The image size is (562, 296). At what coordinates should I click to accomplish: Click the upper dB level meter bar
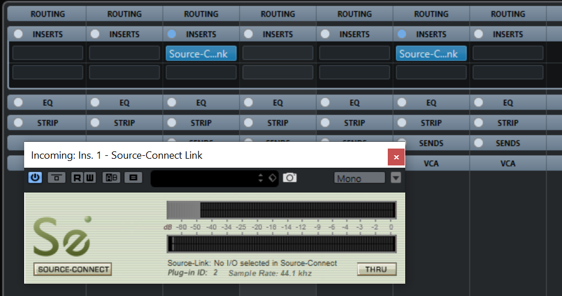point(281,210)
